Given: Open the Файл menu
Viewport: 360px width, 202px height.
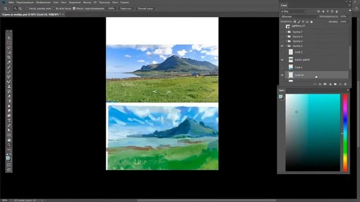Looking at the screenshot, I should (x=11, y=2).
